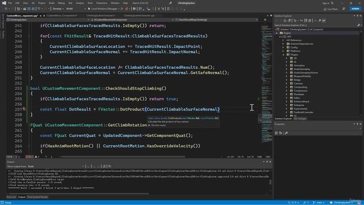Open the File menu
This screenshot has width=364, height=205.
(x=10, y=3)
